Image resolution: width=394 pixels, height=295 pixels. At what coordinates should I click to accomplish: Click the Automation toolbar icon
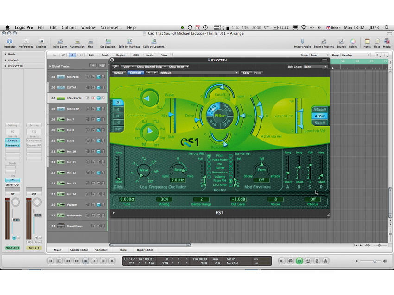[x=77, y=42]
